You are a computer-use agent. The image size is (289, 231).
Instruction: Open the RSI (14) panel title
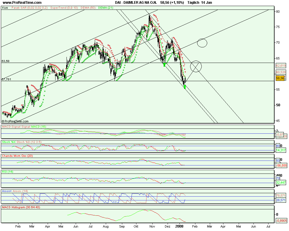[x=8, y=172]
